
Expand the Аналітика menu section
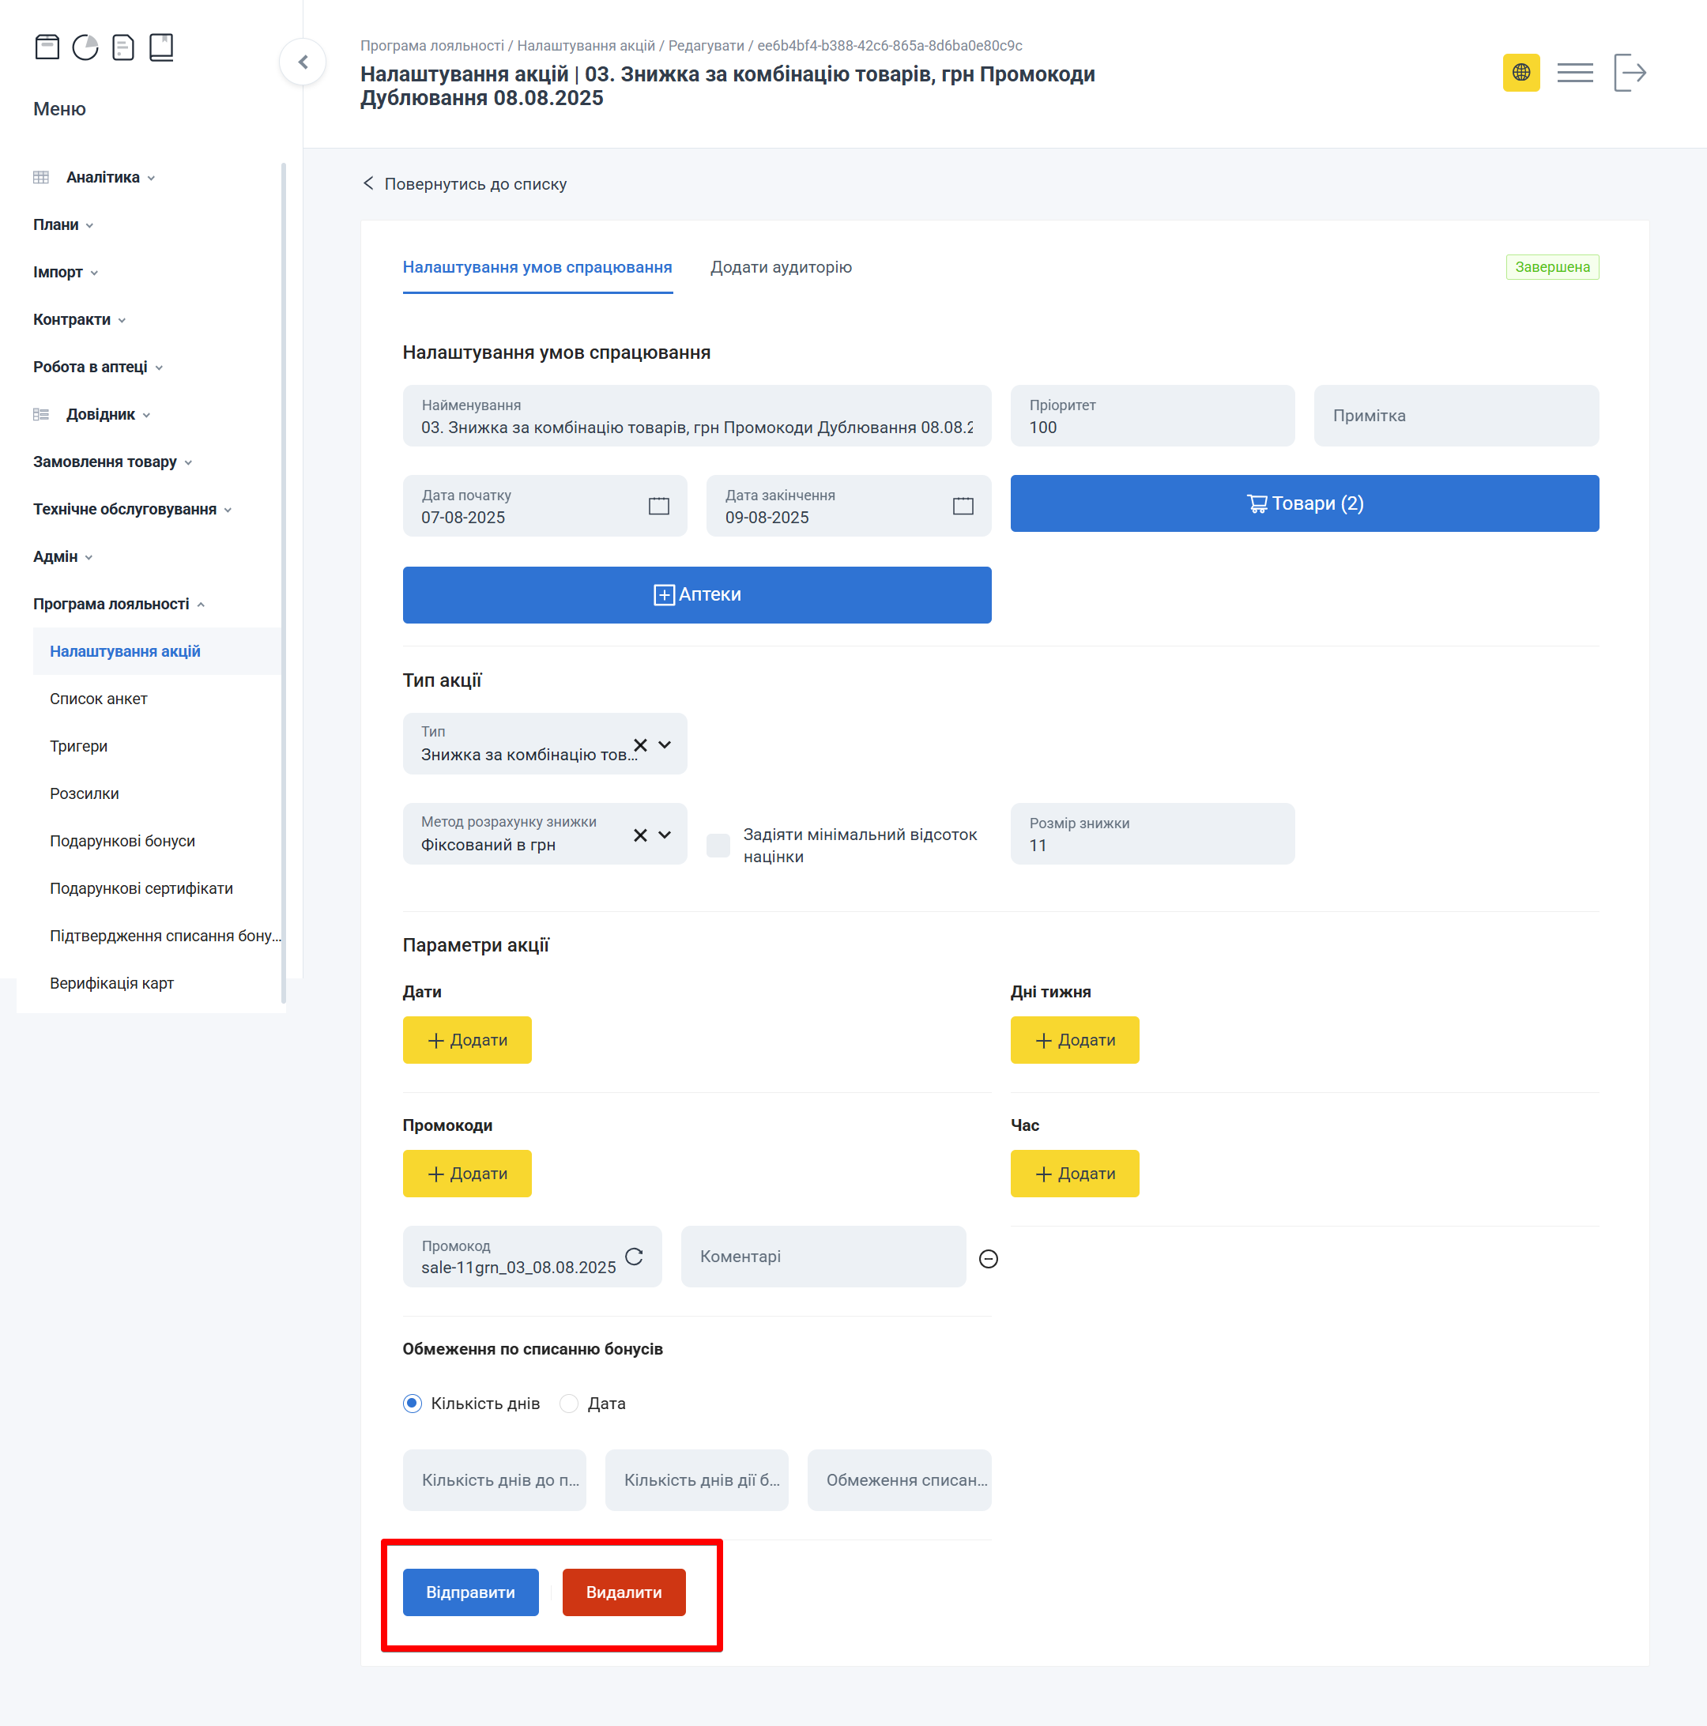coord(103,177)
